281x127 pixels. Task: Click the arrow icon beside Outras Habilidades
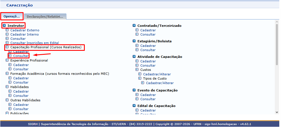[7, 100]
